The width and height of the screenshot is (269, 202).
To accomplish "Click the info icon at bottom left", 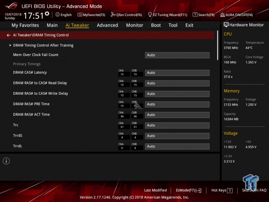I will pos(7,161).
